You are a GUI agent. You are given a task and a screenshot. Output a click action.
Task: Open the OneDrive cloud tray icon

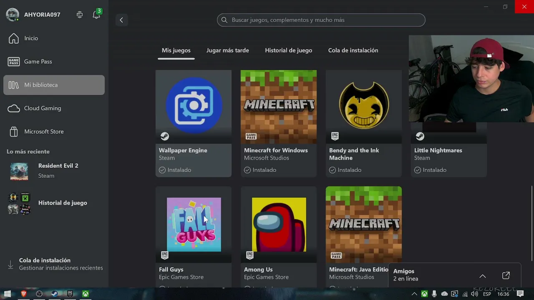pyautogui.click(x=444, y=294)
